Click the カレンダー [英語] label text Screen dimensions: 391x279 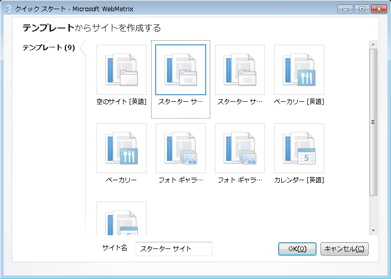pyautogui.click(x=299, y=180)
